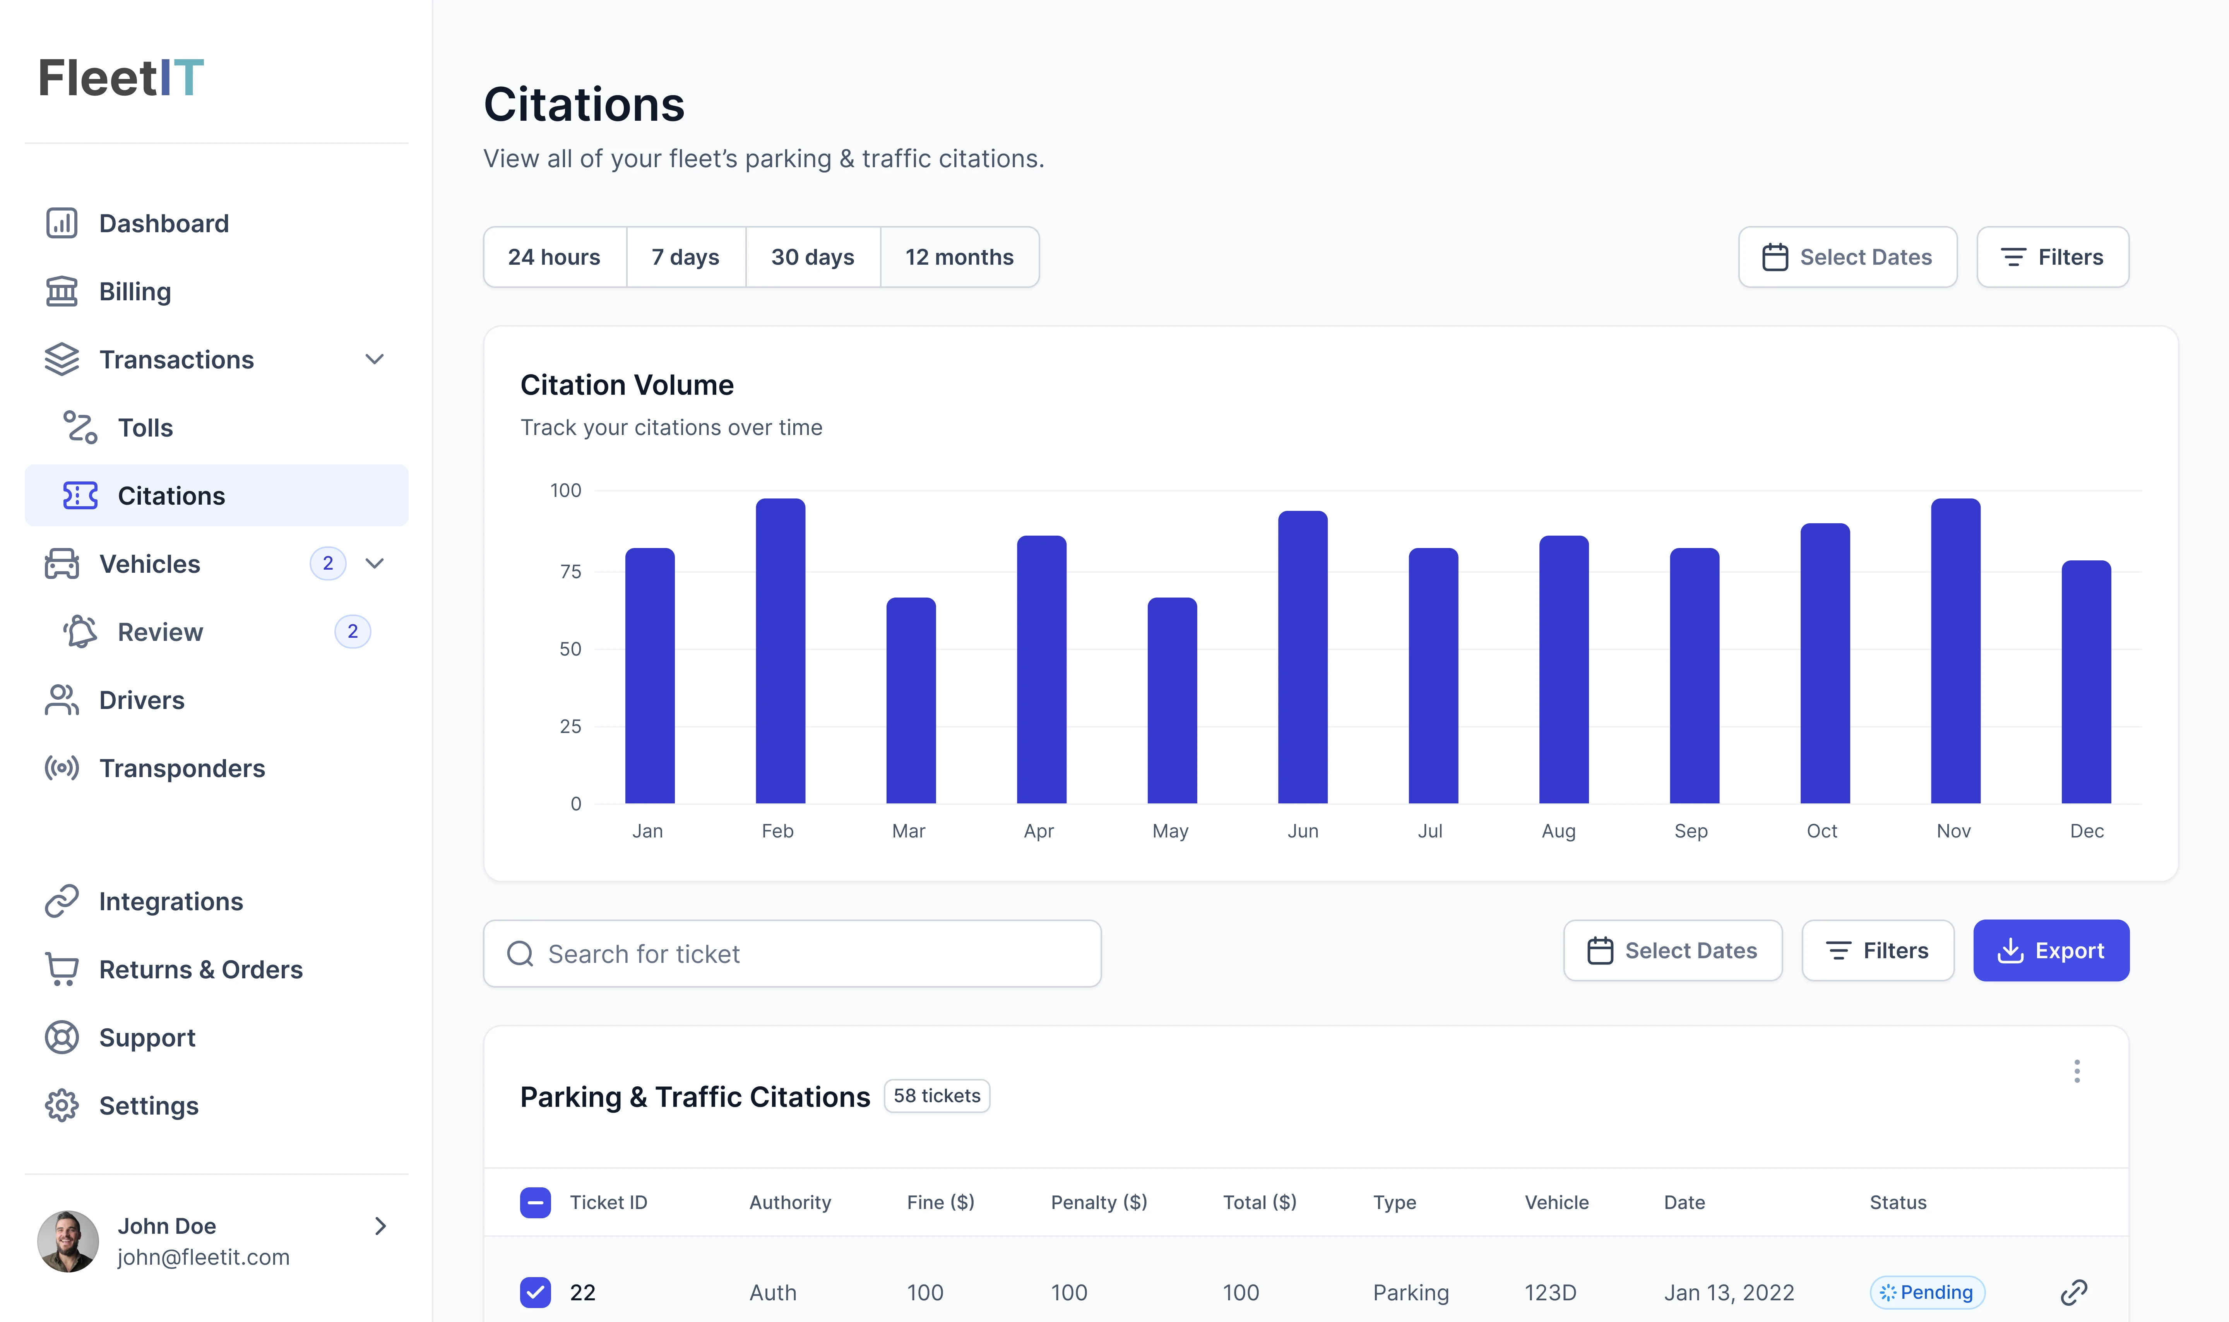Collapse the Transactions section chevron
Viewport: 2229px width, 1322px height.
pyautogui.click(x=375, y=359)
